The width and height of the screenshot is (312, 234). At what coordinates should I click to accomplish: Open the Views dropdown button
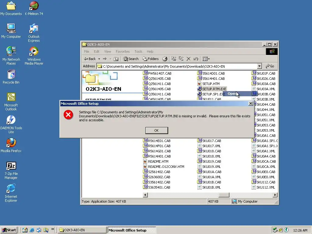point(206,59)
